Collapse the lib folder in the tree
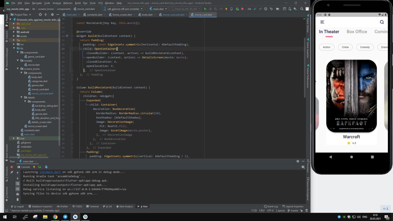 click(x=14, y=48)
